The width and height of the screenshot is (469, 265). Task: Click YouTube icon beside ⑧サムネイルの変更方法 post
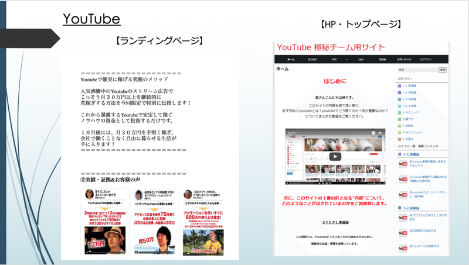click(403, 248)
